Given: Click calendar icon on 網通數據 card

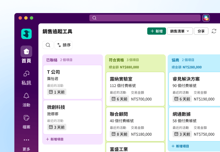Looking at the screenshot, I should click(x=176, y=134).
